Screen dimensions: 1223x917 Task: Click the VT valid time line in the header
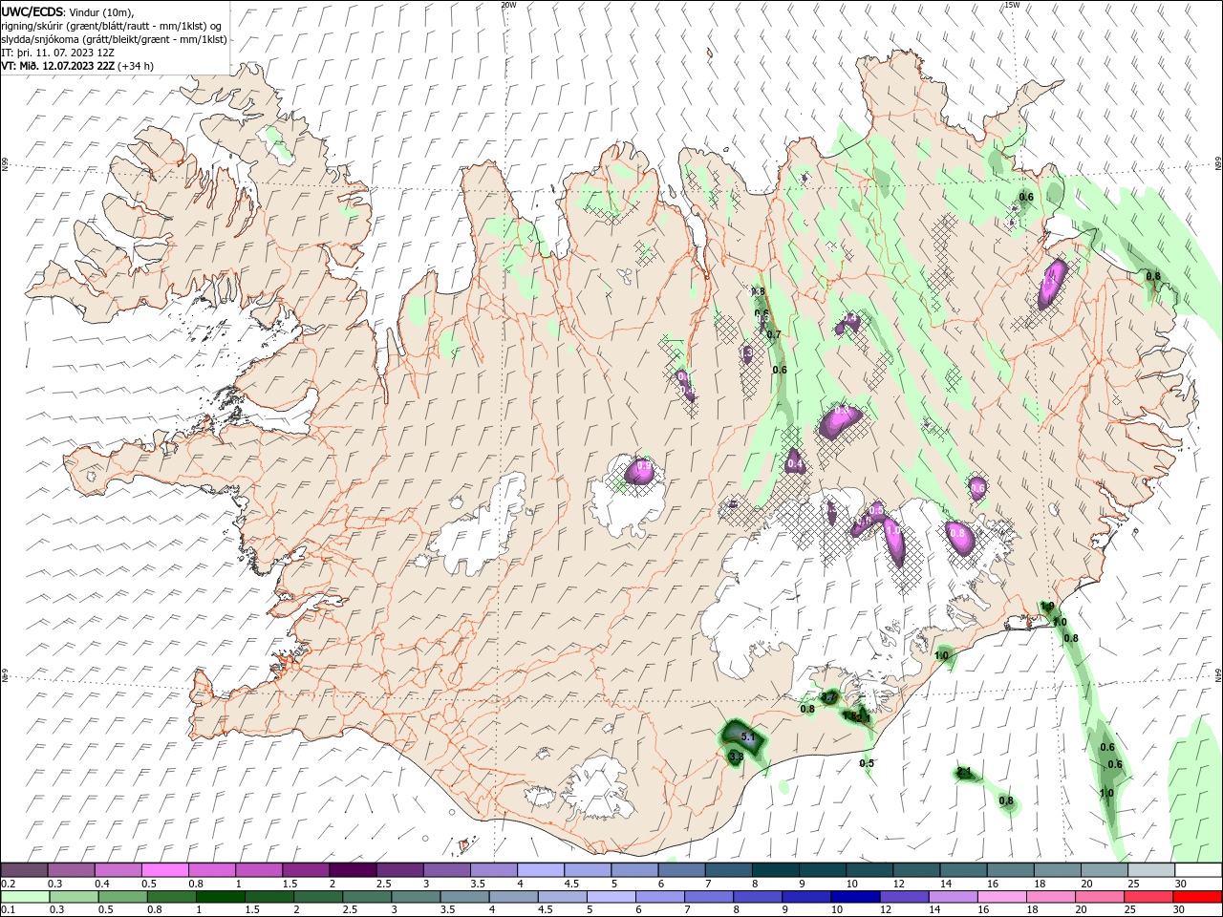tap(77, 66)
